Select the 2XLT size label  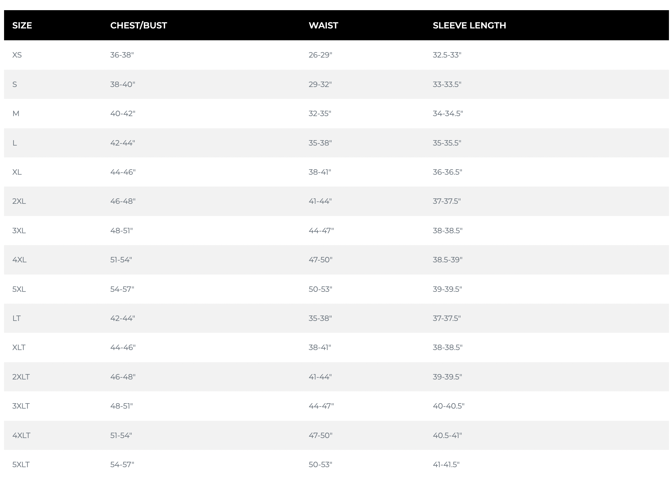(21, 377)
